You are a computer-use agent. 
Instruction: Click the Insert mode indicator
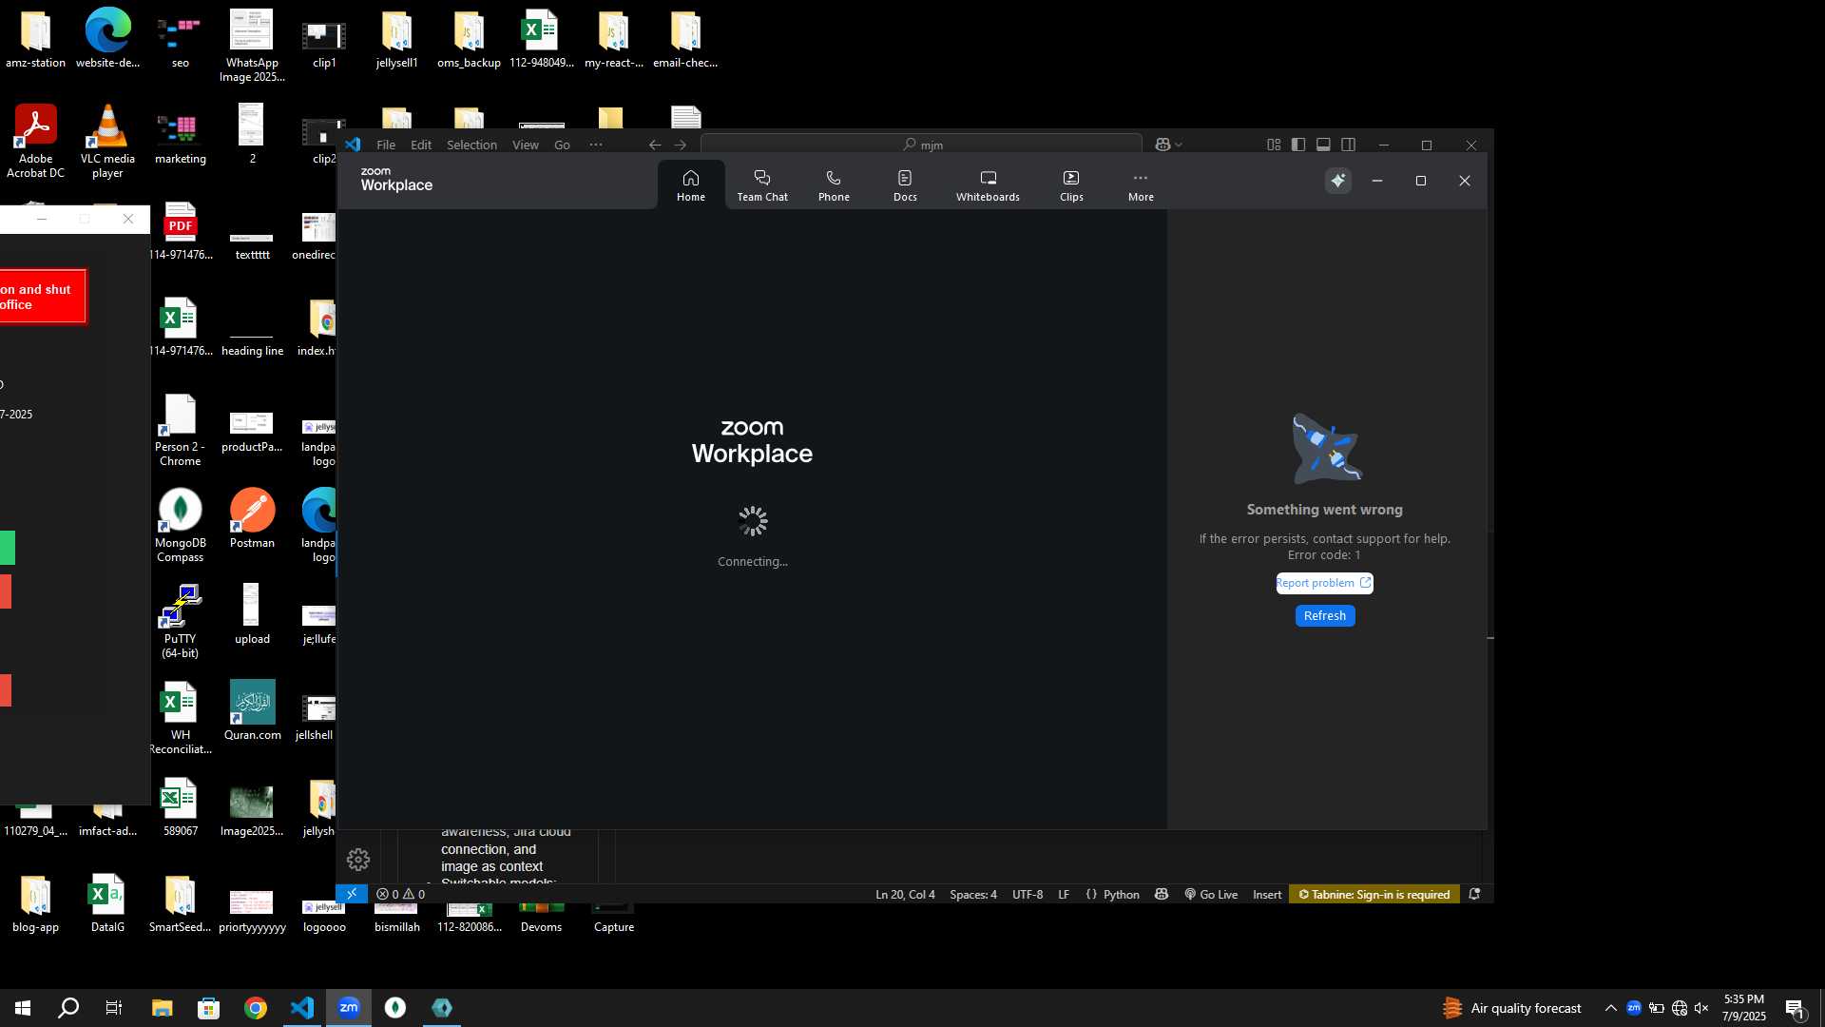click(x=1267, y=894)
